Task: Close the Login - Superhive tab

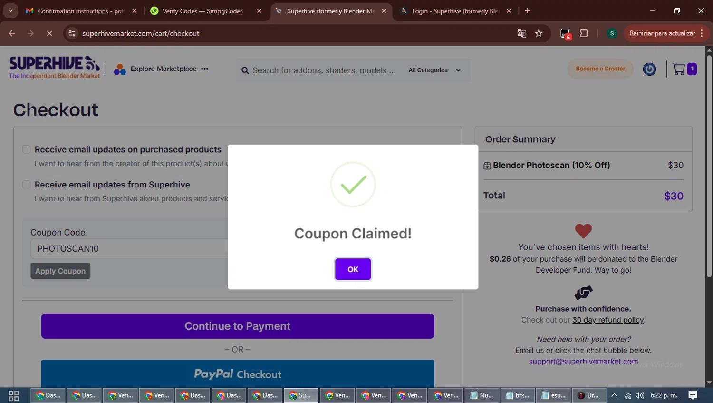Action: click(509, 11)
